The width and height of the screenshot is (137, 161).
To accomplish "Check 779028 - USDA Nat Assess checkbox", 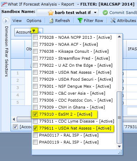I will (x=35, y=72).
